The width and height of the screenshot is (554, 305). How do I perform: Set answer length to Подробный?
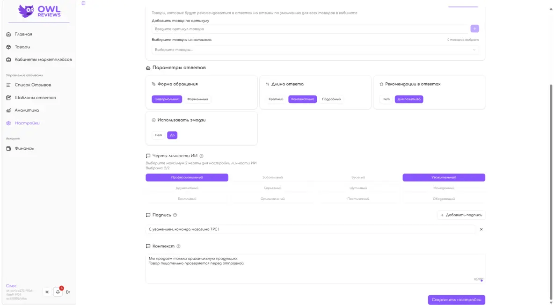pyautogui.click(x=331, y=99)
